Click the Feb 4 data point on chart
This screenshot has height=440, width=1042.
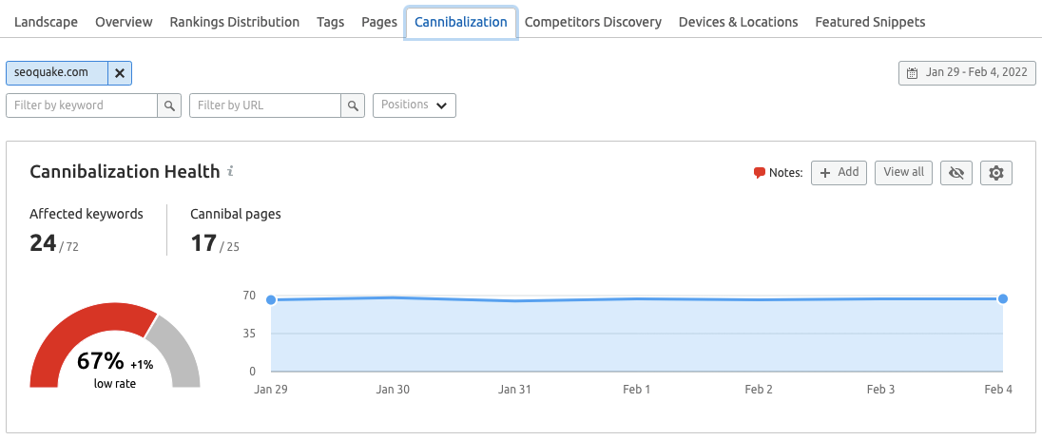1003,298
